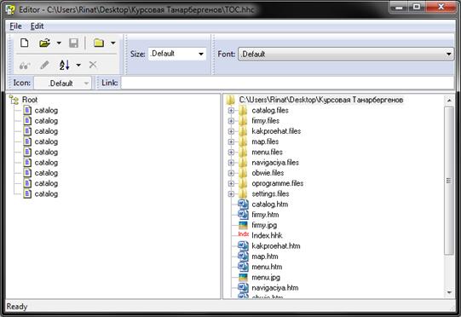Expand the catalog.files folder
The height and width of the screenshot is (317, 461).
tap(231, 111)
